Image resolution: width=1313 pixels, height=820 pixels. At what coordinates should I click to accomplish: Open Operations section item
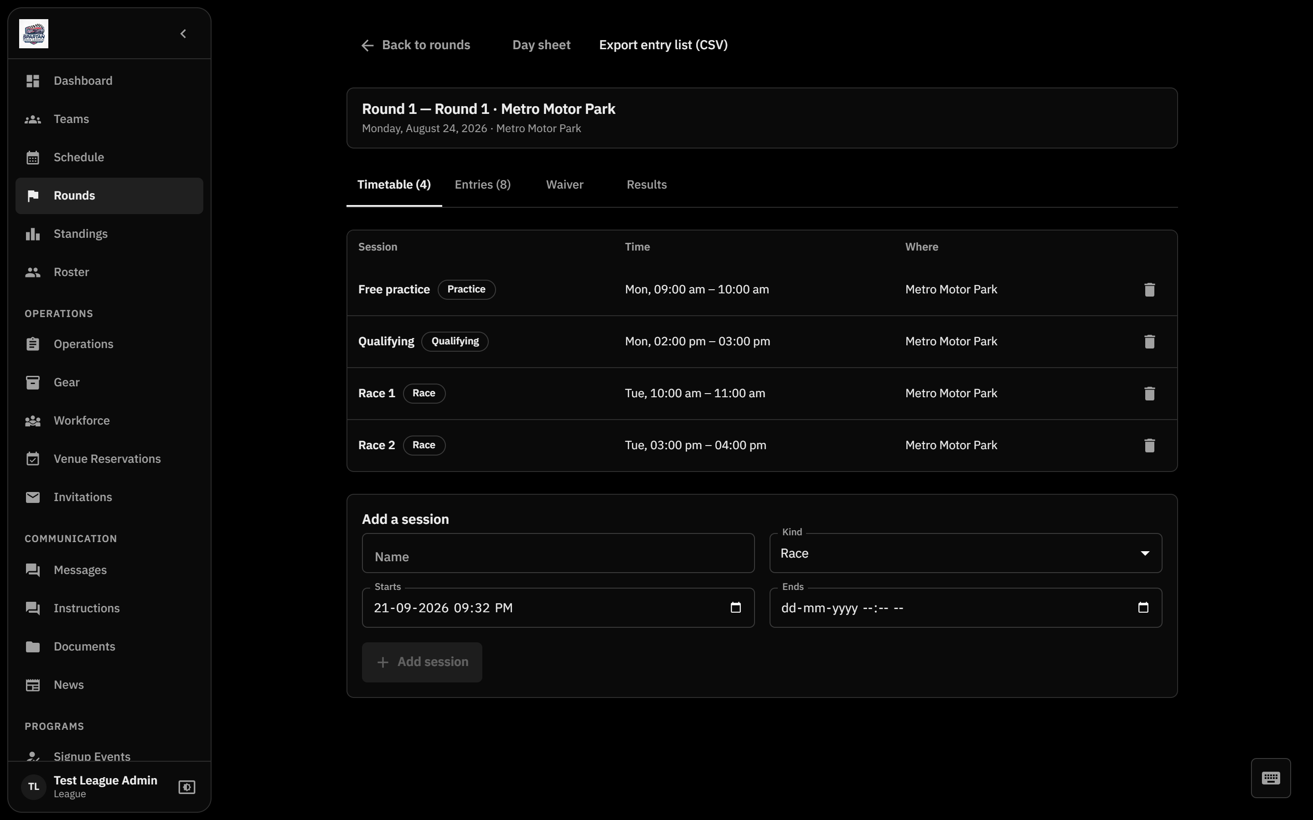(109, 344)
